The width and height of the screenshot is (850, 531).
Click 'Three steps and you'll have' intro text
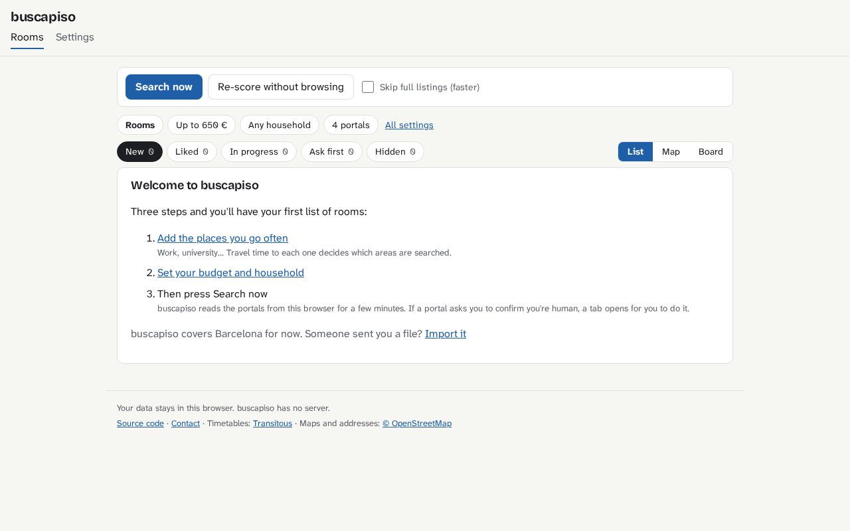249,212
